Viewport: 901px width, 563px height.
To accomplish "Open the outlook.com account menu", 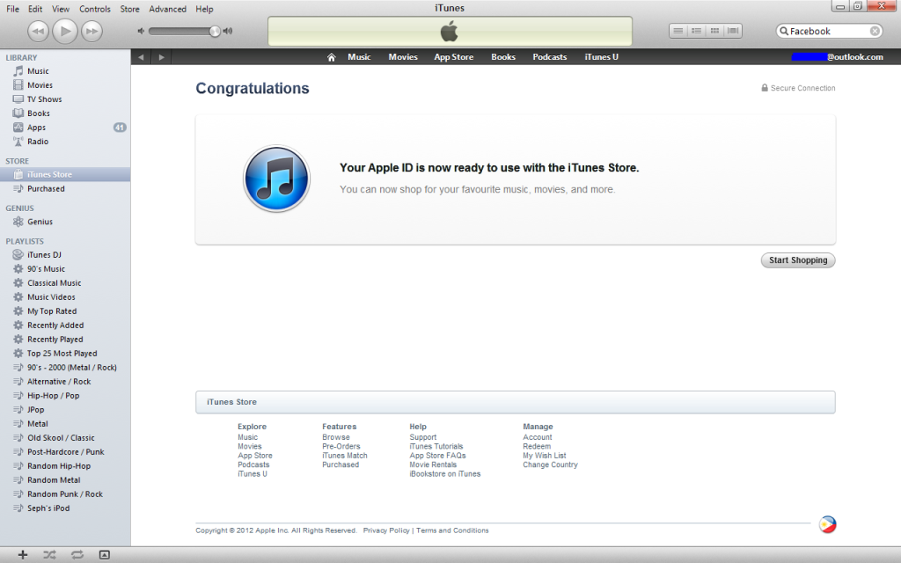I will (x=838, y=57).
